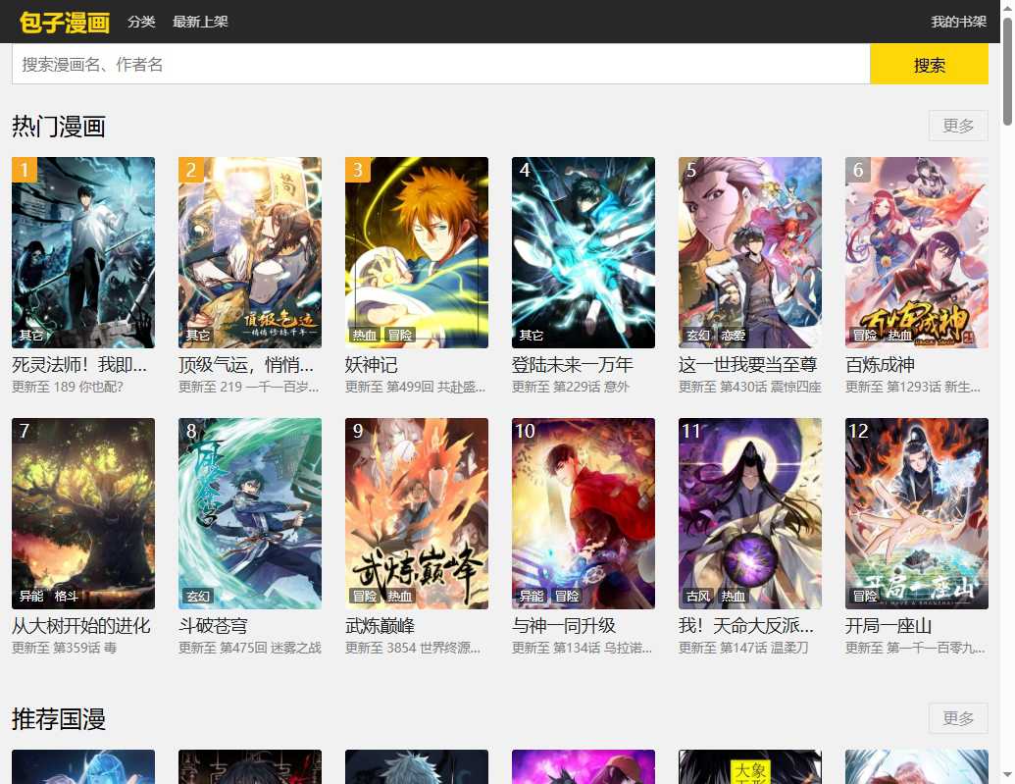Screen dimensions: 1015x784
Task: Open the 最新上架 page
Action: click(x=200, y=20)
